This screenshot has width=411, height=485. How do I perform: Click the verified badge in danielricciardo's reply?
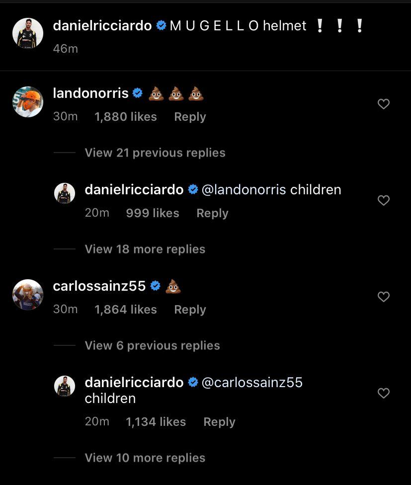(x=193, y=189)
